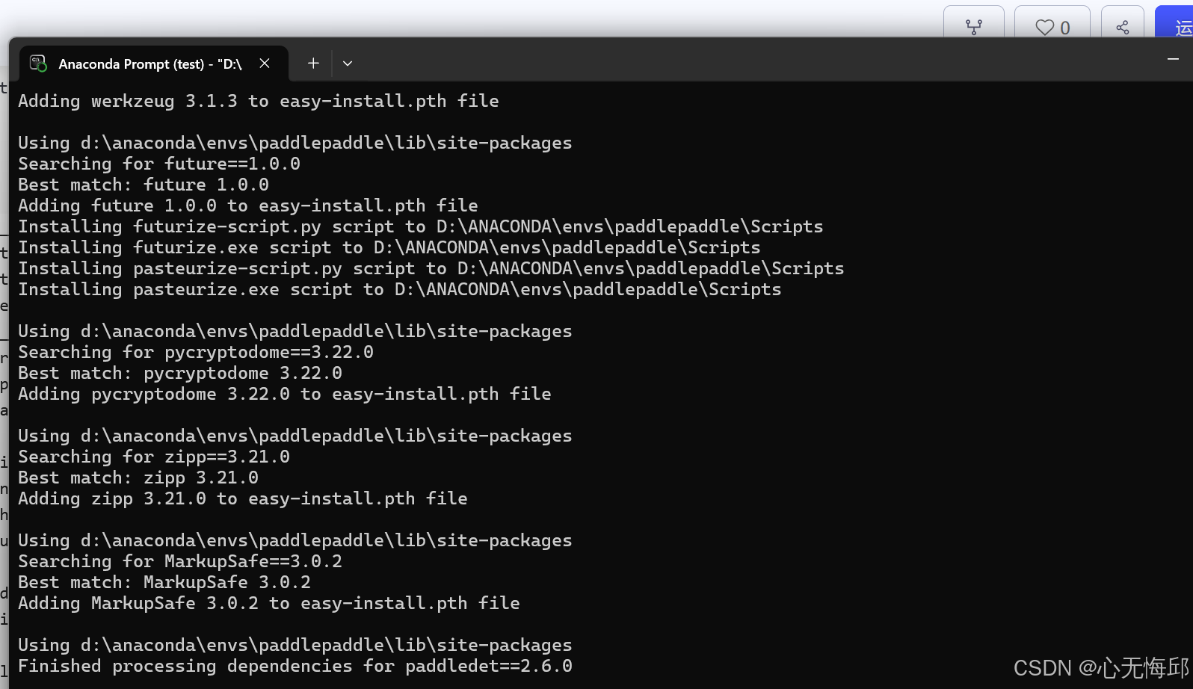This screenshot has width=1193, height=689.
Task: Click the CSDN logo text at bottom right
Action: click(x=1043, y=667)
